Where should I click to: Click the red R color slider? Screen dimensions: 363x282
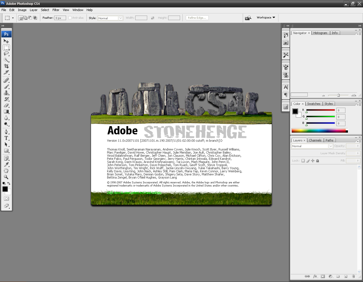pos(320,110)
